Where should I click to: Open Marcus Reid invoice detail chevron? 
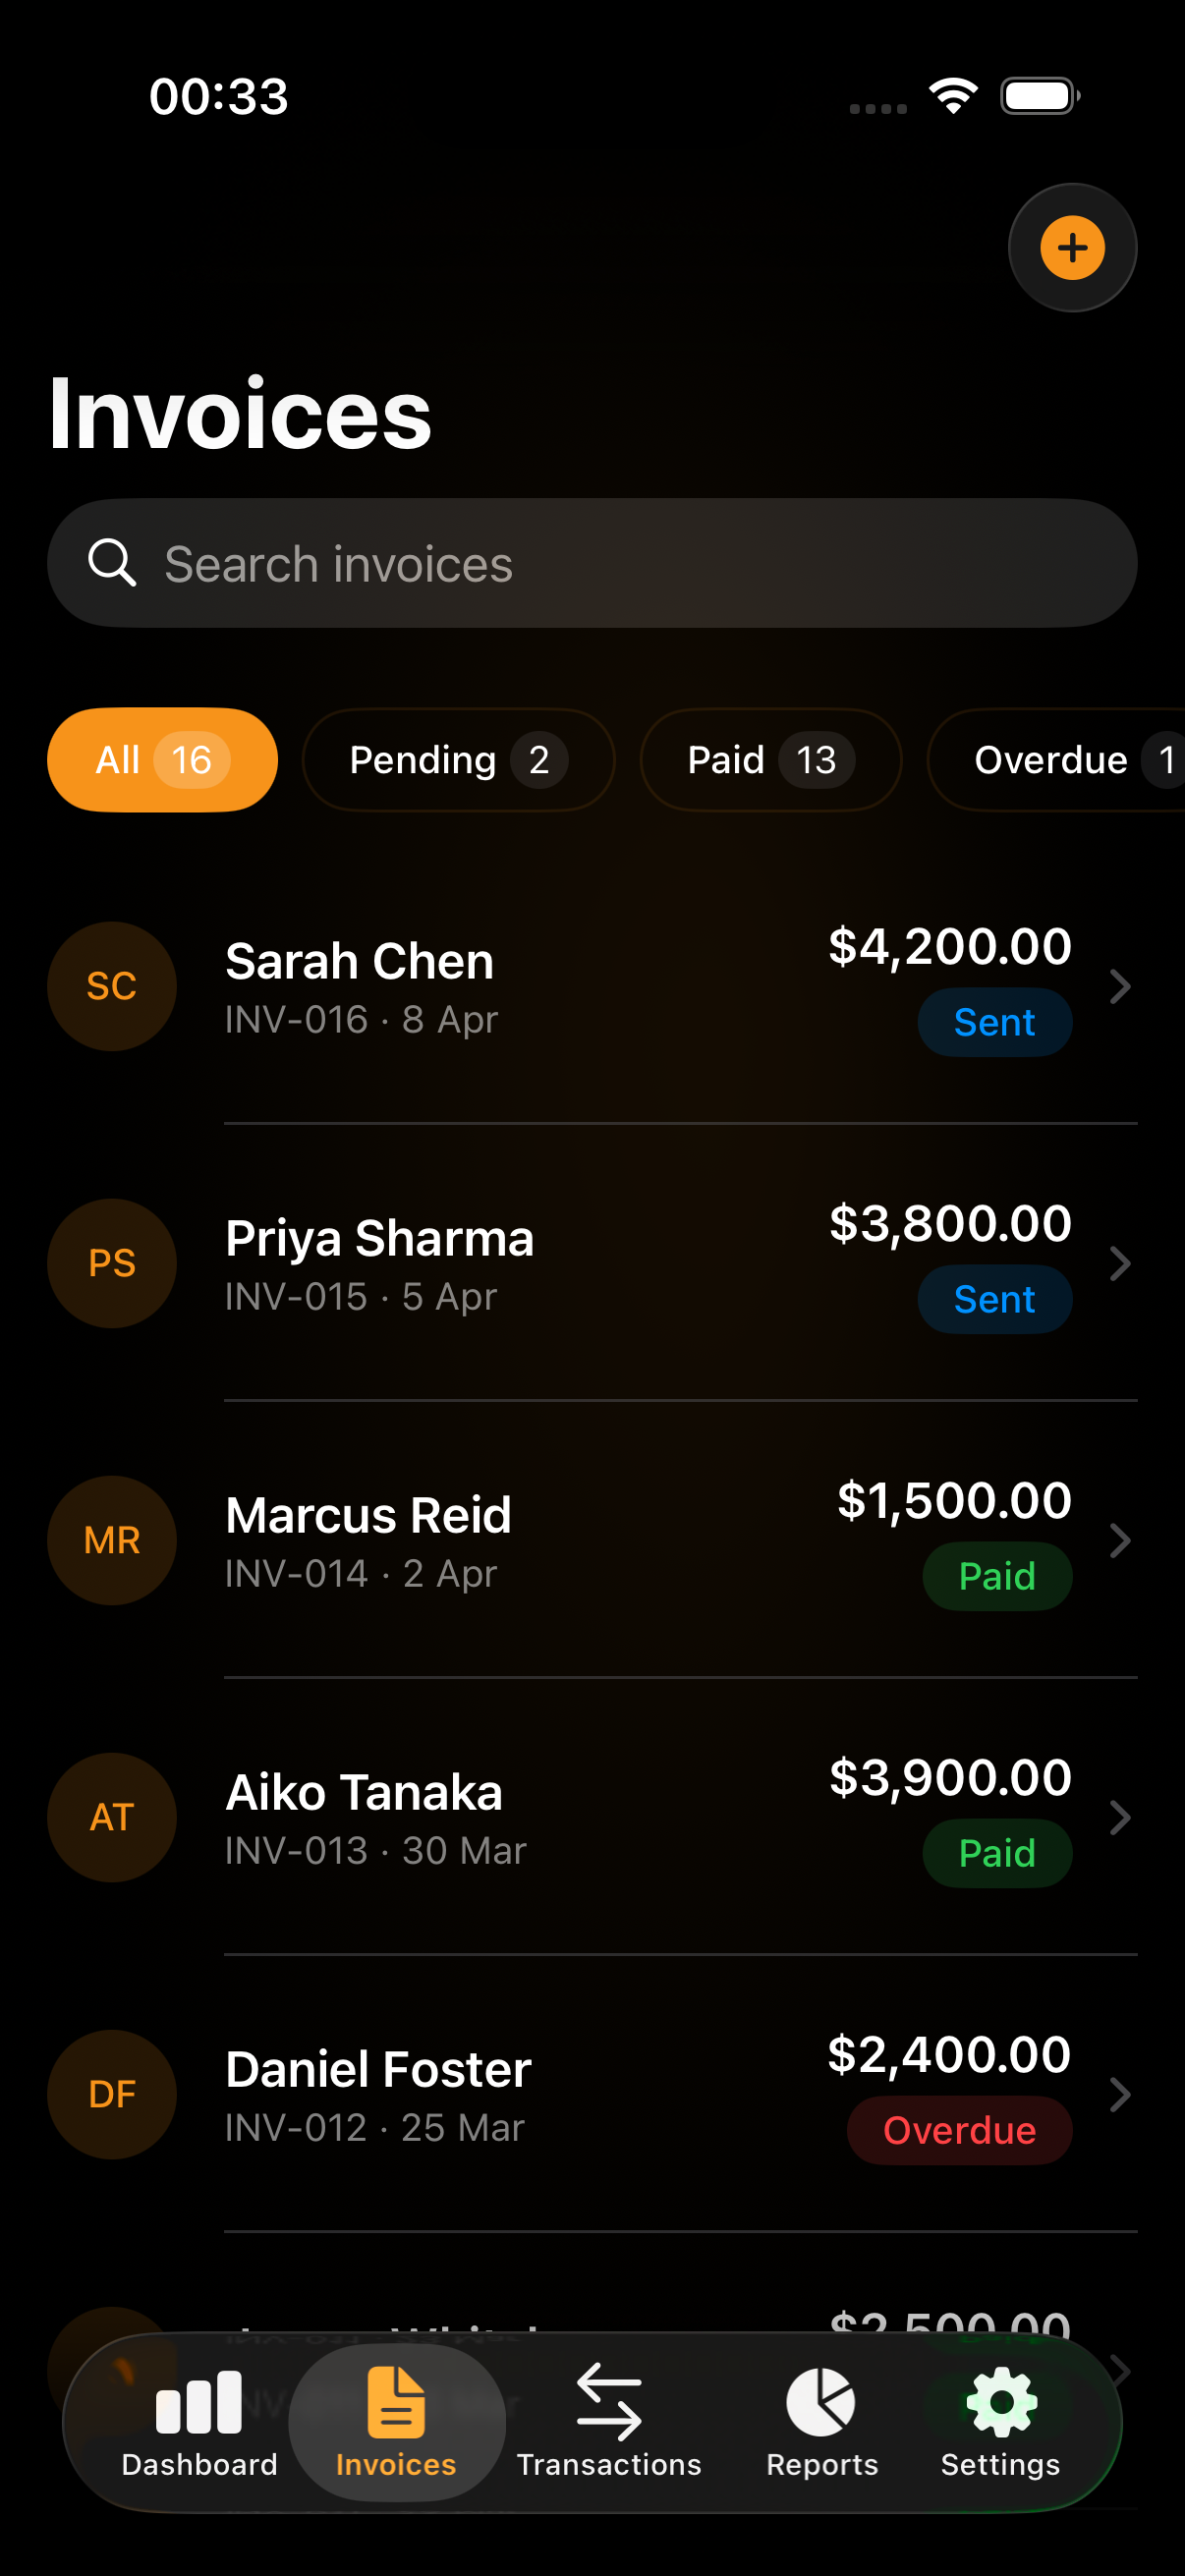coord(1120,1541)
